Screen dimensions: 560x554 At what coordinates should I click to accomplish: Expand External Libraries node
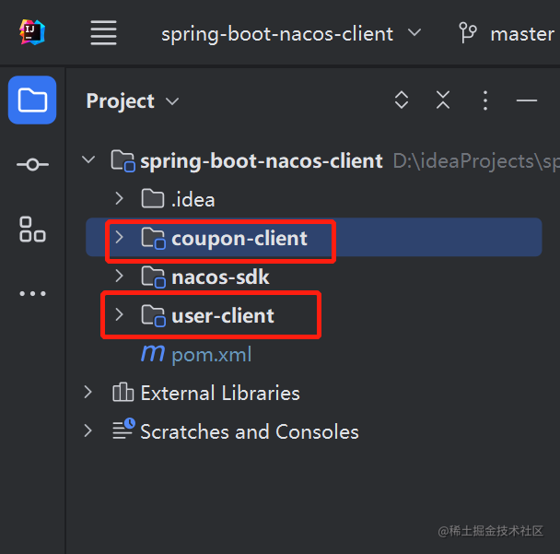pyautogui.click(x=88, y=392)
